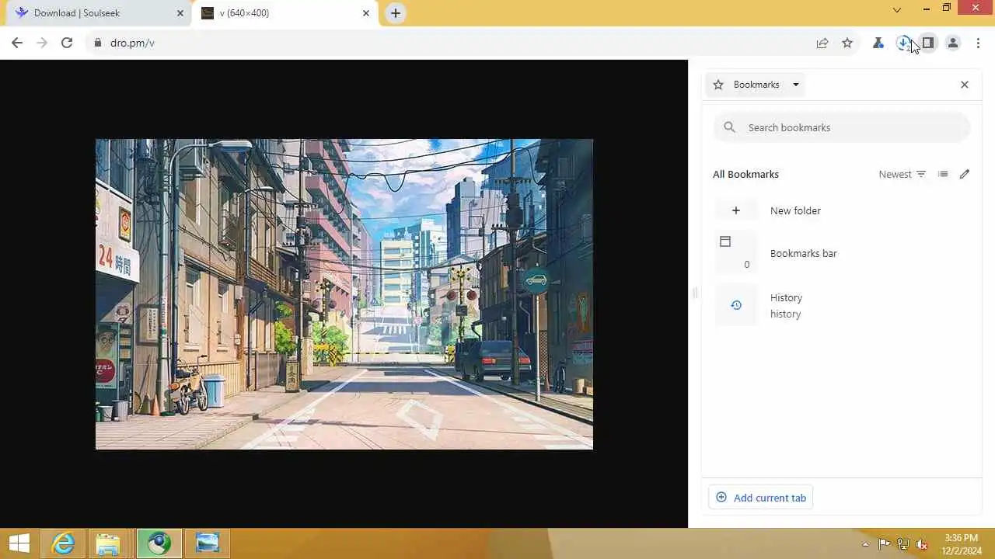Reload the current page

coord(67,43)
